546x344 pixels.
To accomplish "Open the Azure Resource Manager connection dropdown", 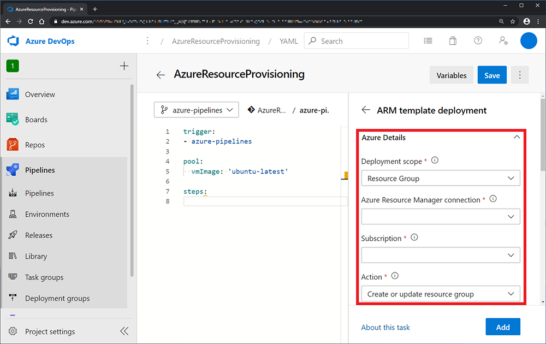I will point(441,217).
